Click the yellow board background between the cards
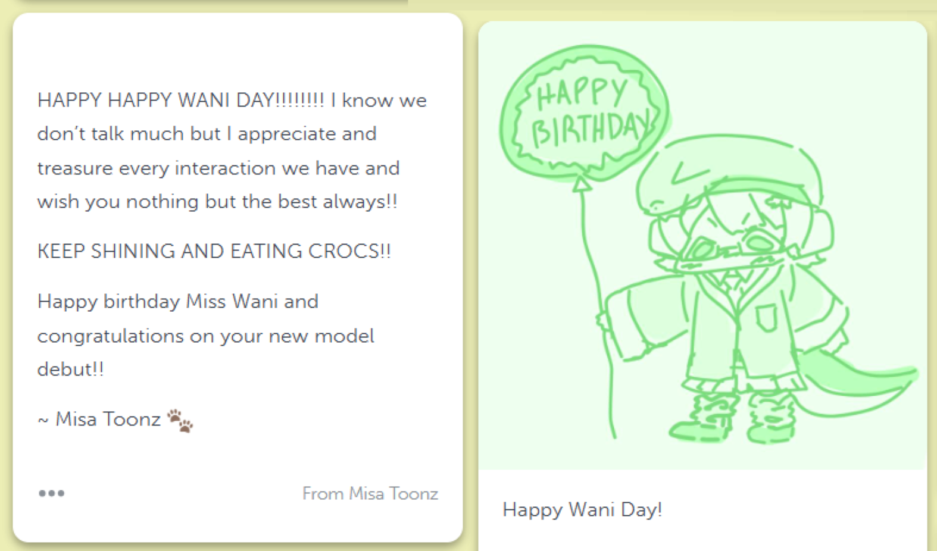Viewport: 937px width, 551px height. tap(470, 280)
